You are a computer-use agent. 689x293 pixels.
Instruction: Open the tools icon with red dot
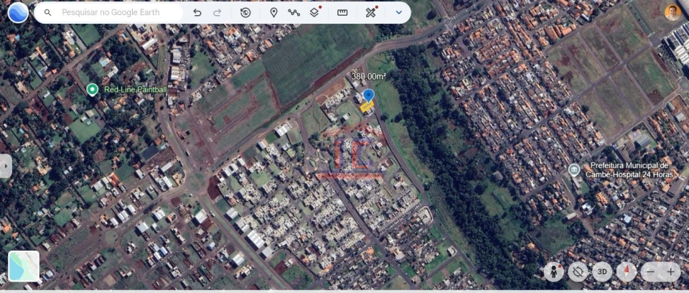tap(370, 12)
